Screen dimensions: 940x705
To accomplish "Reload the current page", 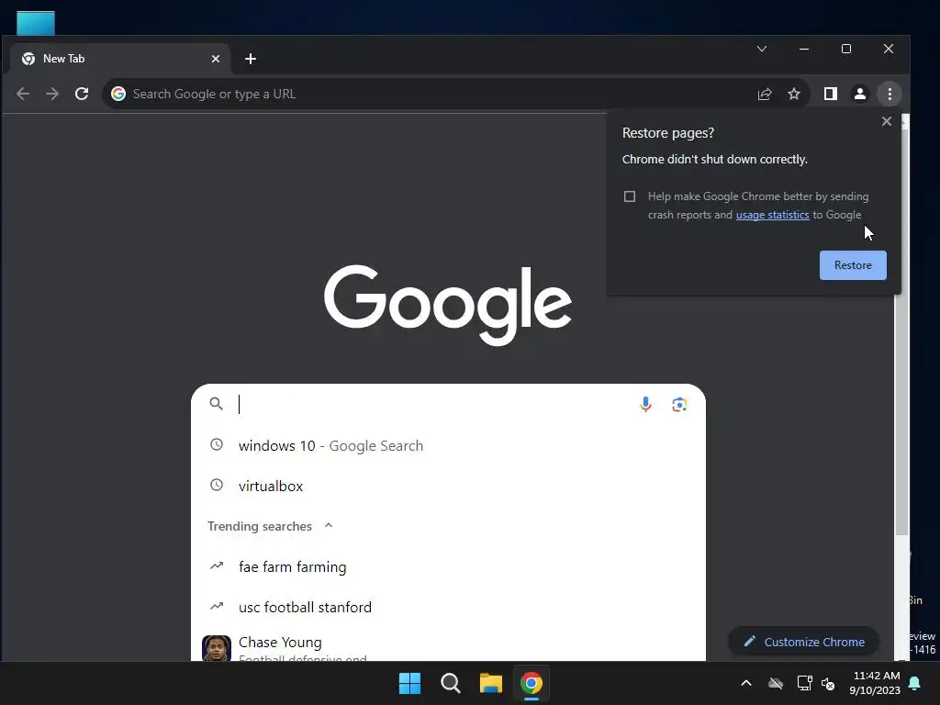I will 82,94.
